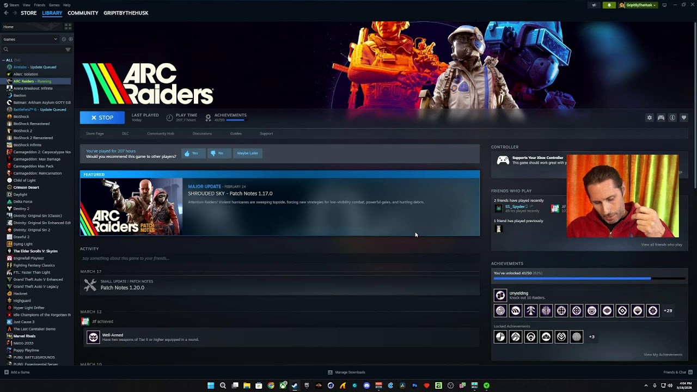This screenshot has height=392, width=697.
Task: Open the Help menu
Action: 66,5
